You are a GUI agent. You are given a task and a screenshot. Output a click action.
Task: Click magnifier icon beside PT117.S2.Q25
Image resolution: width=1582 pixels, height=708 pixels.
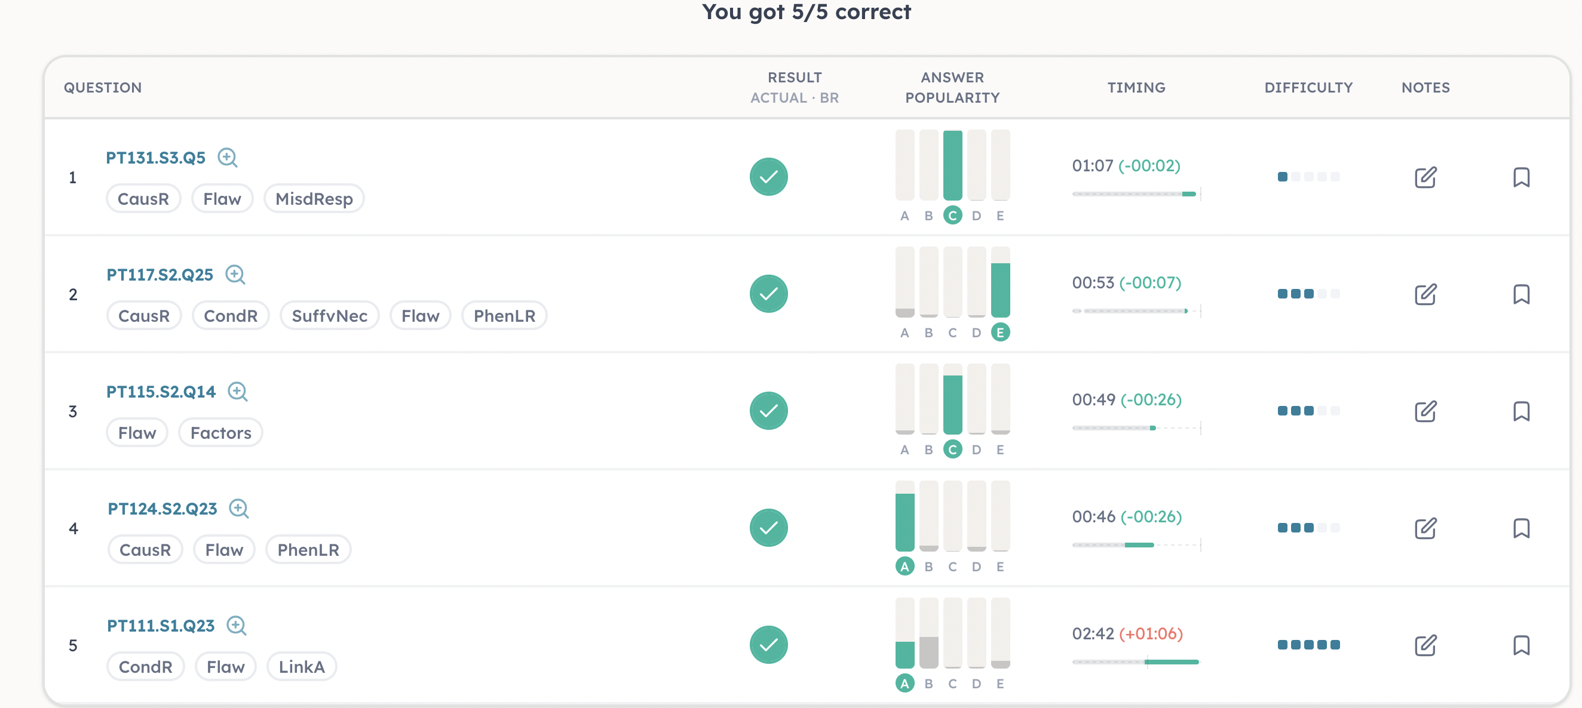pyautogui.click(x=235, y=274)
